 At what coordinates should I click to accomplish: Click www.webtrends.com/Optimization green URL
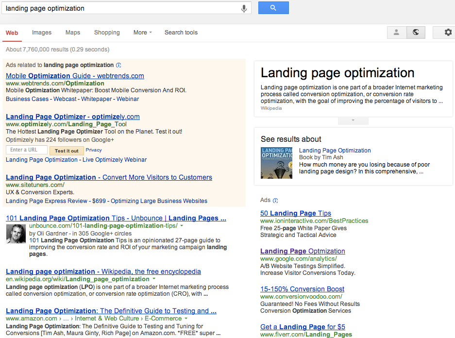click(x=55, y=83)
